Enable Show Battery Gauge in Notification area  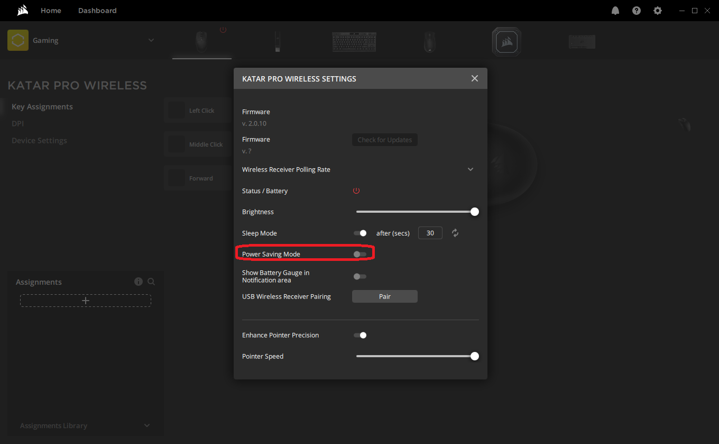pyautogui.click(x=360, y=276)
